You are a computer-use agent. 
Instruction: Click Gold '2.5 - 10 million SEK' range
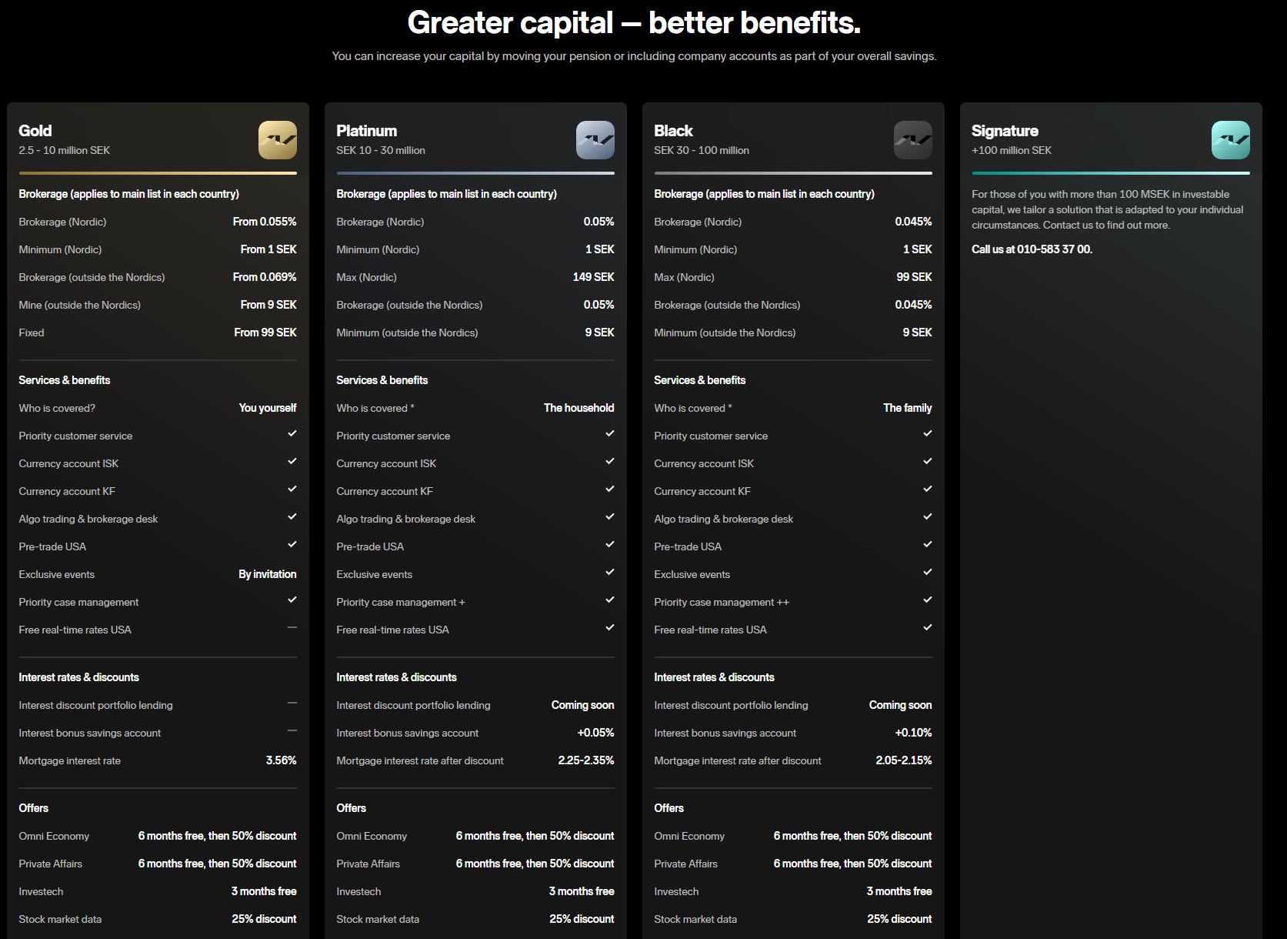[x=65, y=151]
